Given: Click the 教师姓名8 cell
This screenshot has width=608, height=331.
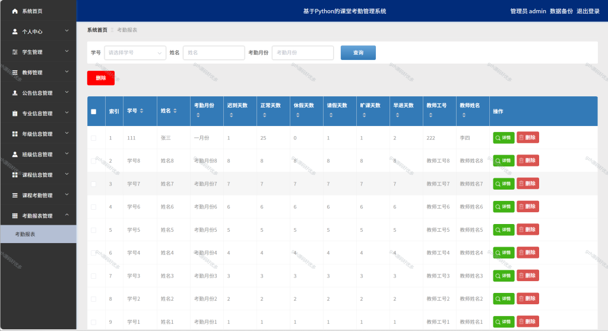Looking at the screenshot, I should [471, 161].
